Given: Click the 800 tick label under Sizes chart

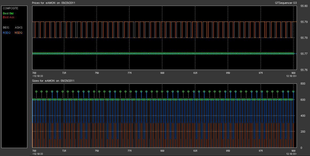Looking at the screenshot, I should tap(162, 151).
